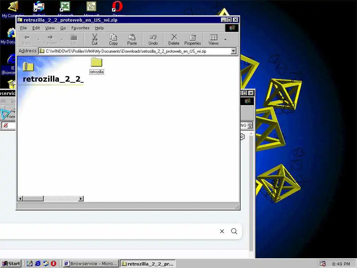The height and width of the screenshot is (268, 357).
Task: Close the Browservice window behind
Action: click(251, 93)
